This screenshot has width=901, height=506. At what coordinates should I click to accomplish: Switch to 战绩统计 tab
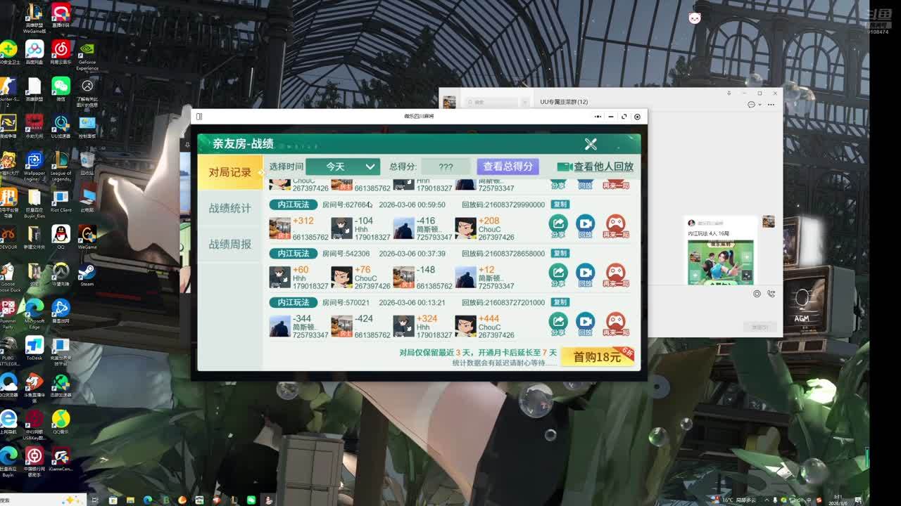pyautogui.click(x=229, y=208)
